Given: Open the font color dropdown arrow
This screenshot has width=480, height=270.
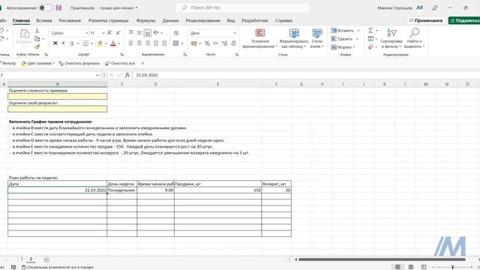Looking at the screenshot, I should coord(119,43).
